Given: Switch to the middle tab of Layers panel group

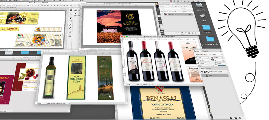Looking at the screenshot, I should pos(167,4).
